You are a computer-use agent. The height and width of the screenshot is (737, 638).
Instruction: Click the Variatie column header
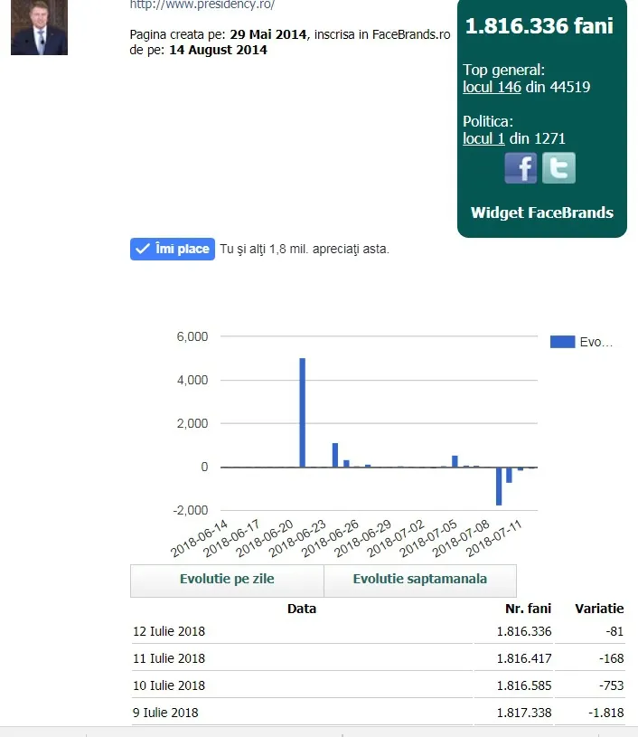[x=599, y=609]
